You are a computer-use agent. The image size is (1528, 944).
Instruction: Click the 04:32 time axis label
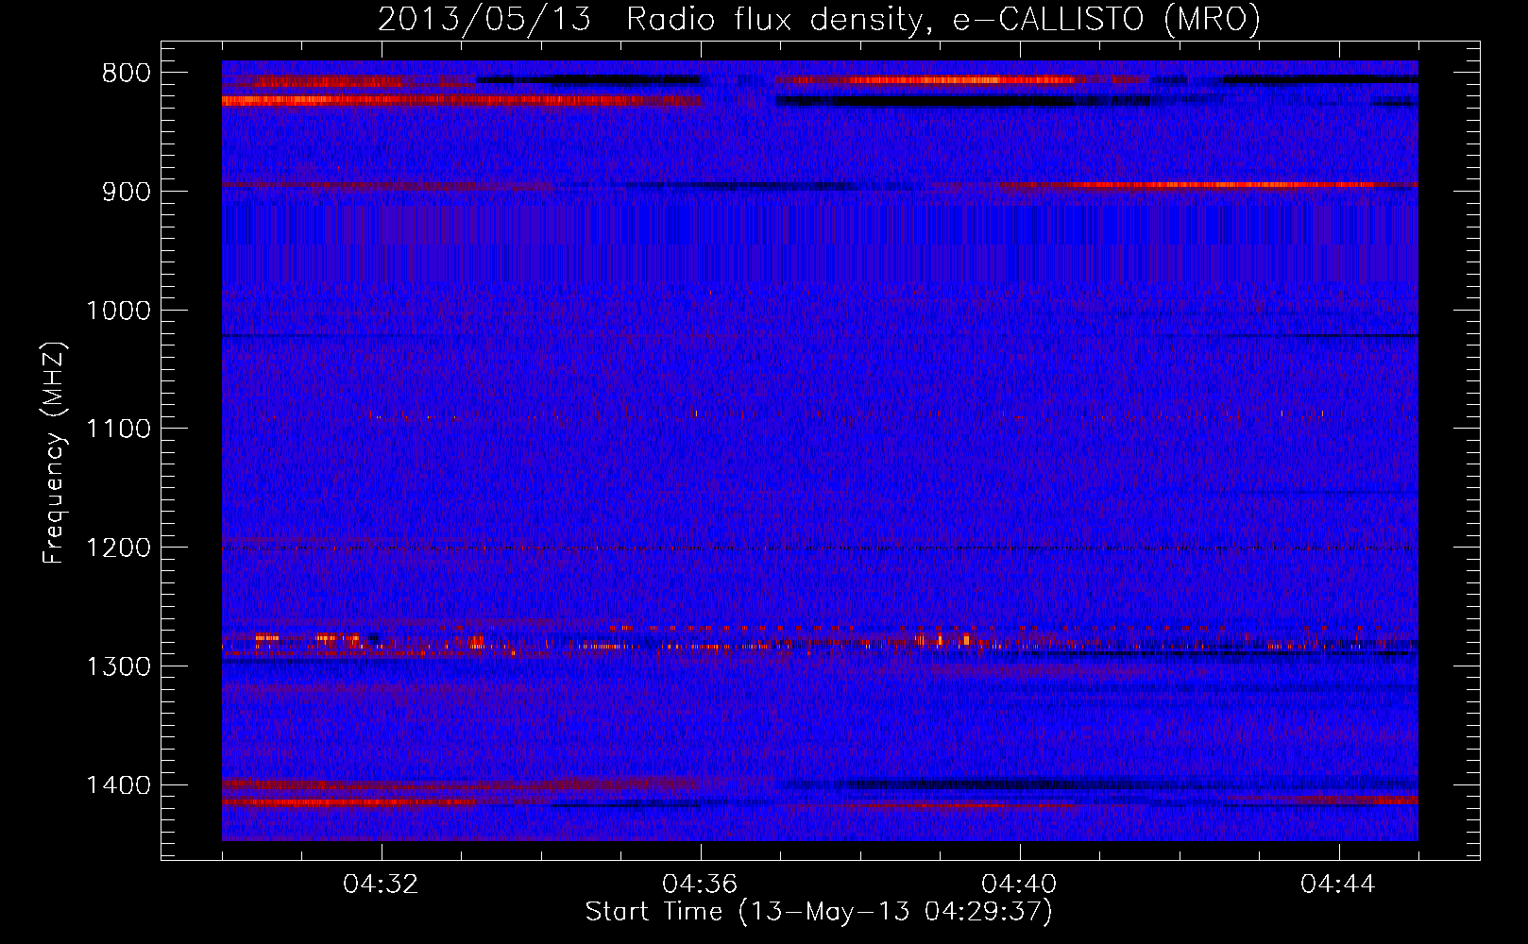pos(382,885)
